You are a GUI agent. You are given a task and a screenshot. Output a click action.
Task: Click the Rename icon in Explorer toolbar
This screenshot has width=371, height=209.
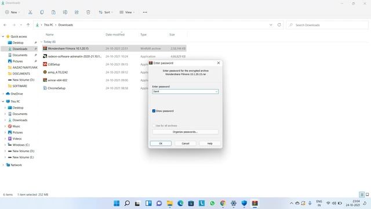click(65, 12)
